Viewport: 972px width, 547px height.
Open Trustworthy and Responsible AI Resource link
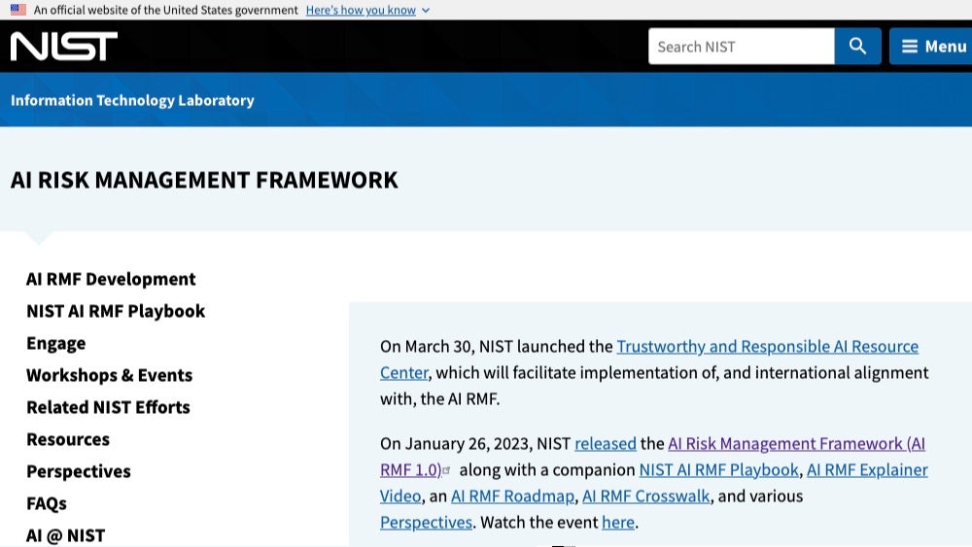767,347
